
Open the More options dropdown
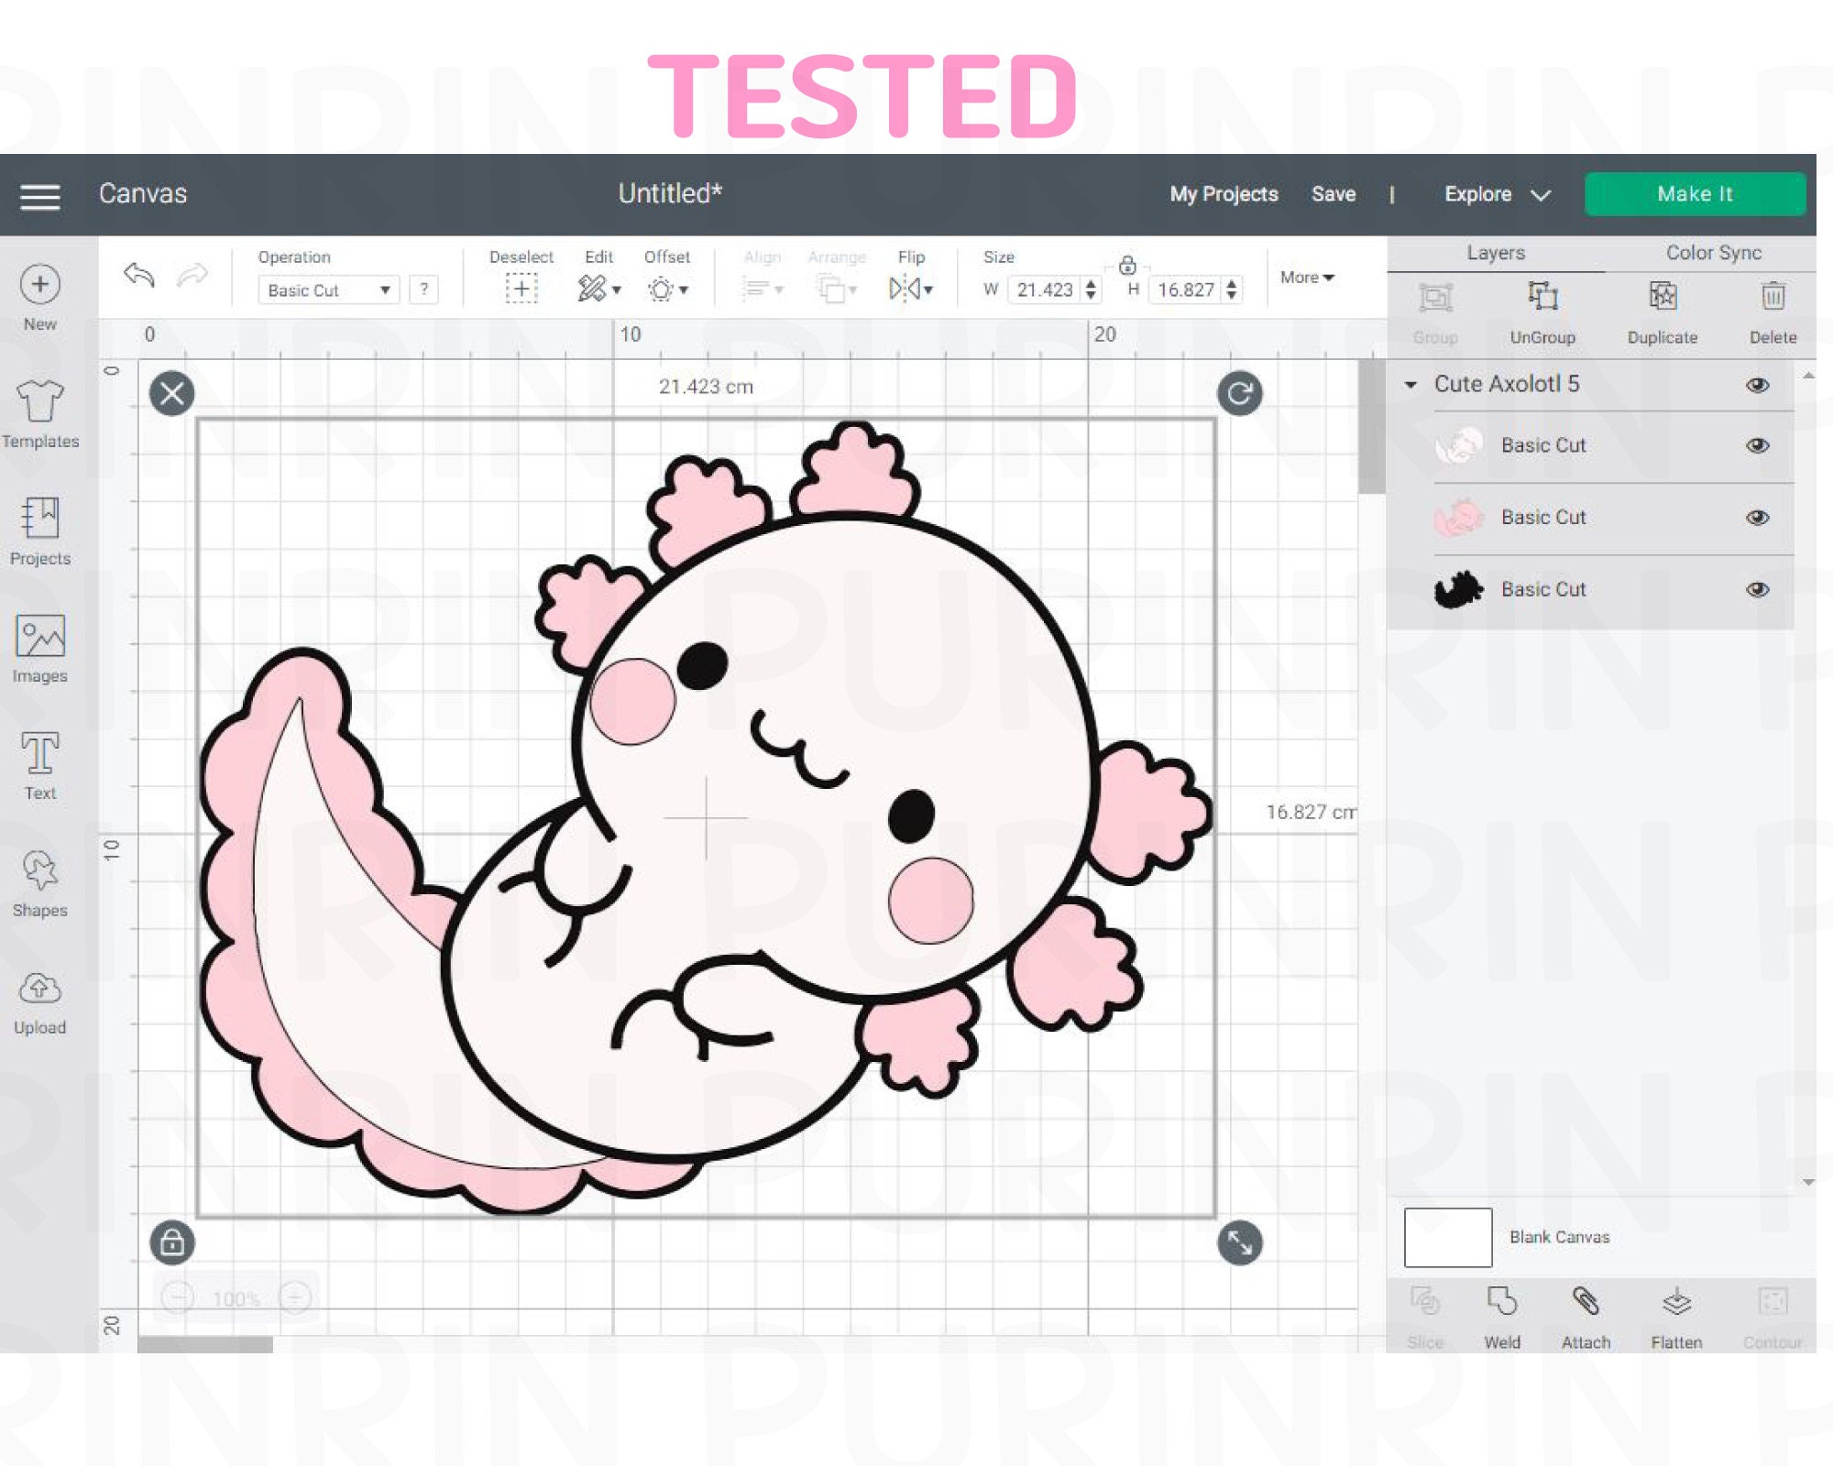pyautogui.click(x=1308, y=278)
